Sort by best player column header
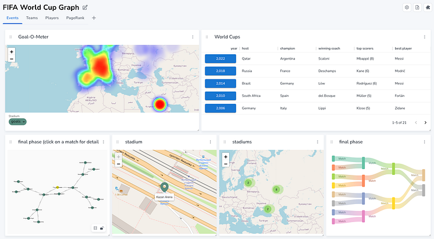 (x=403, y=48)
